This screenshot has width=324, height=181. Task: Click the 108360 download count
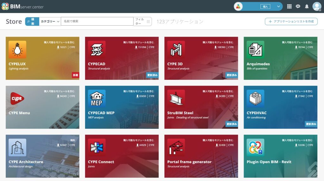(x=221, y=47)
